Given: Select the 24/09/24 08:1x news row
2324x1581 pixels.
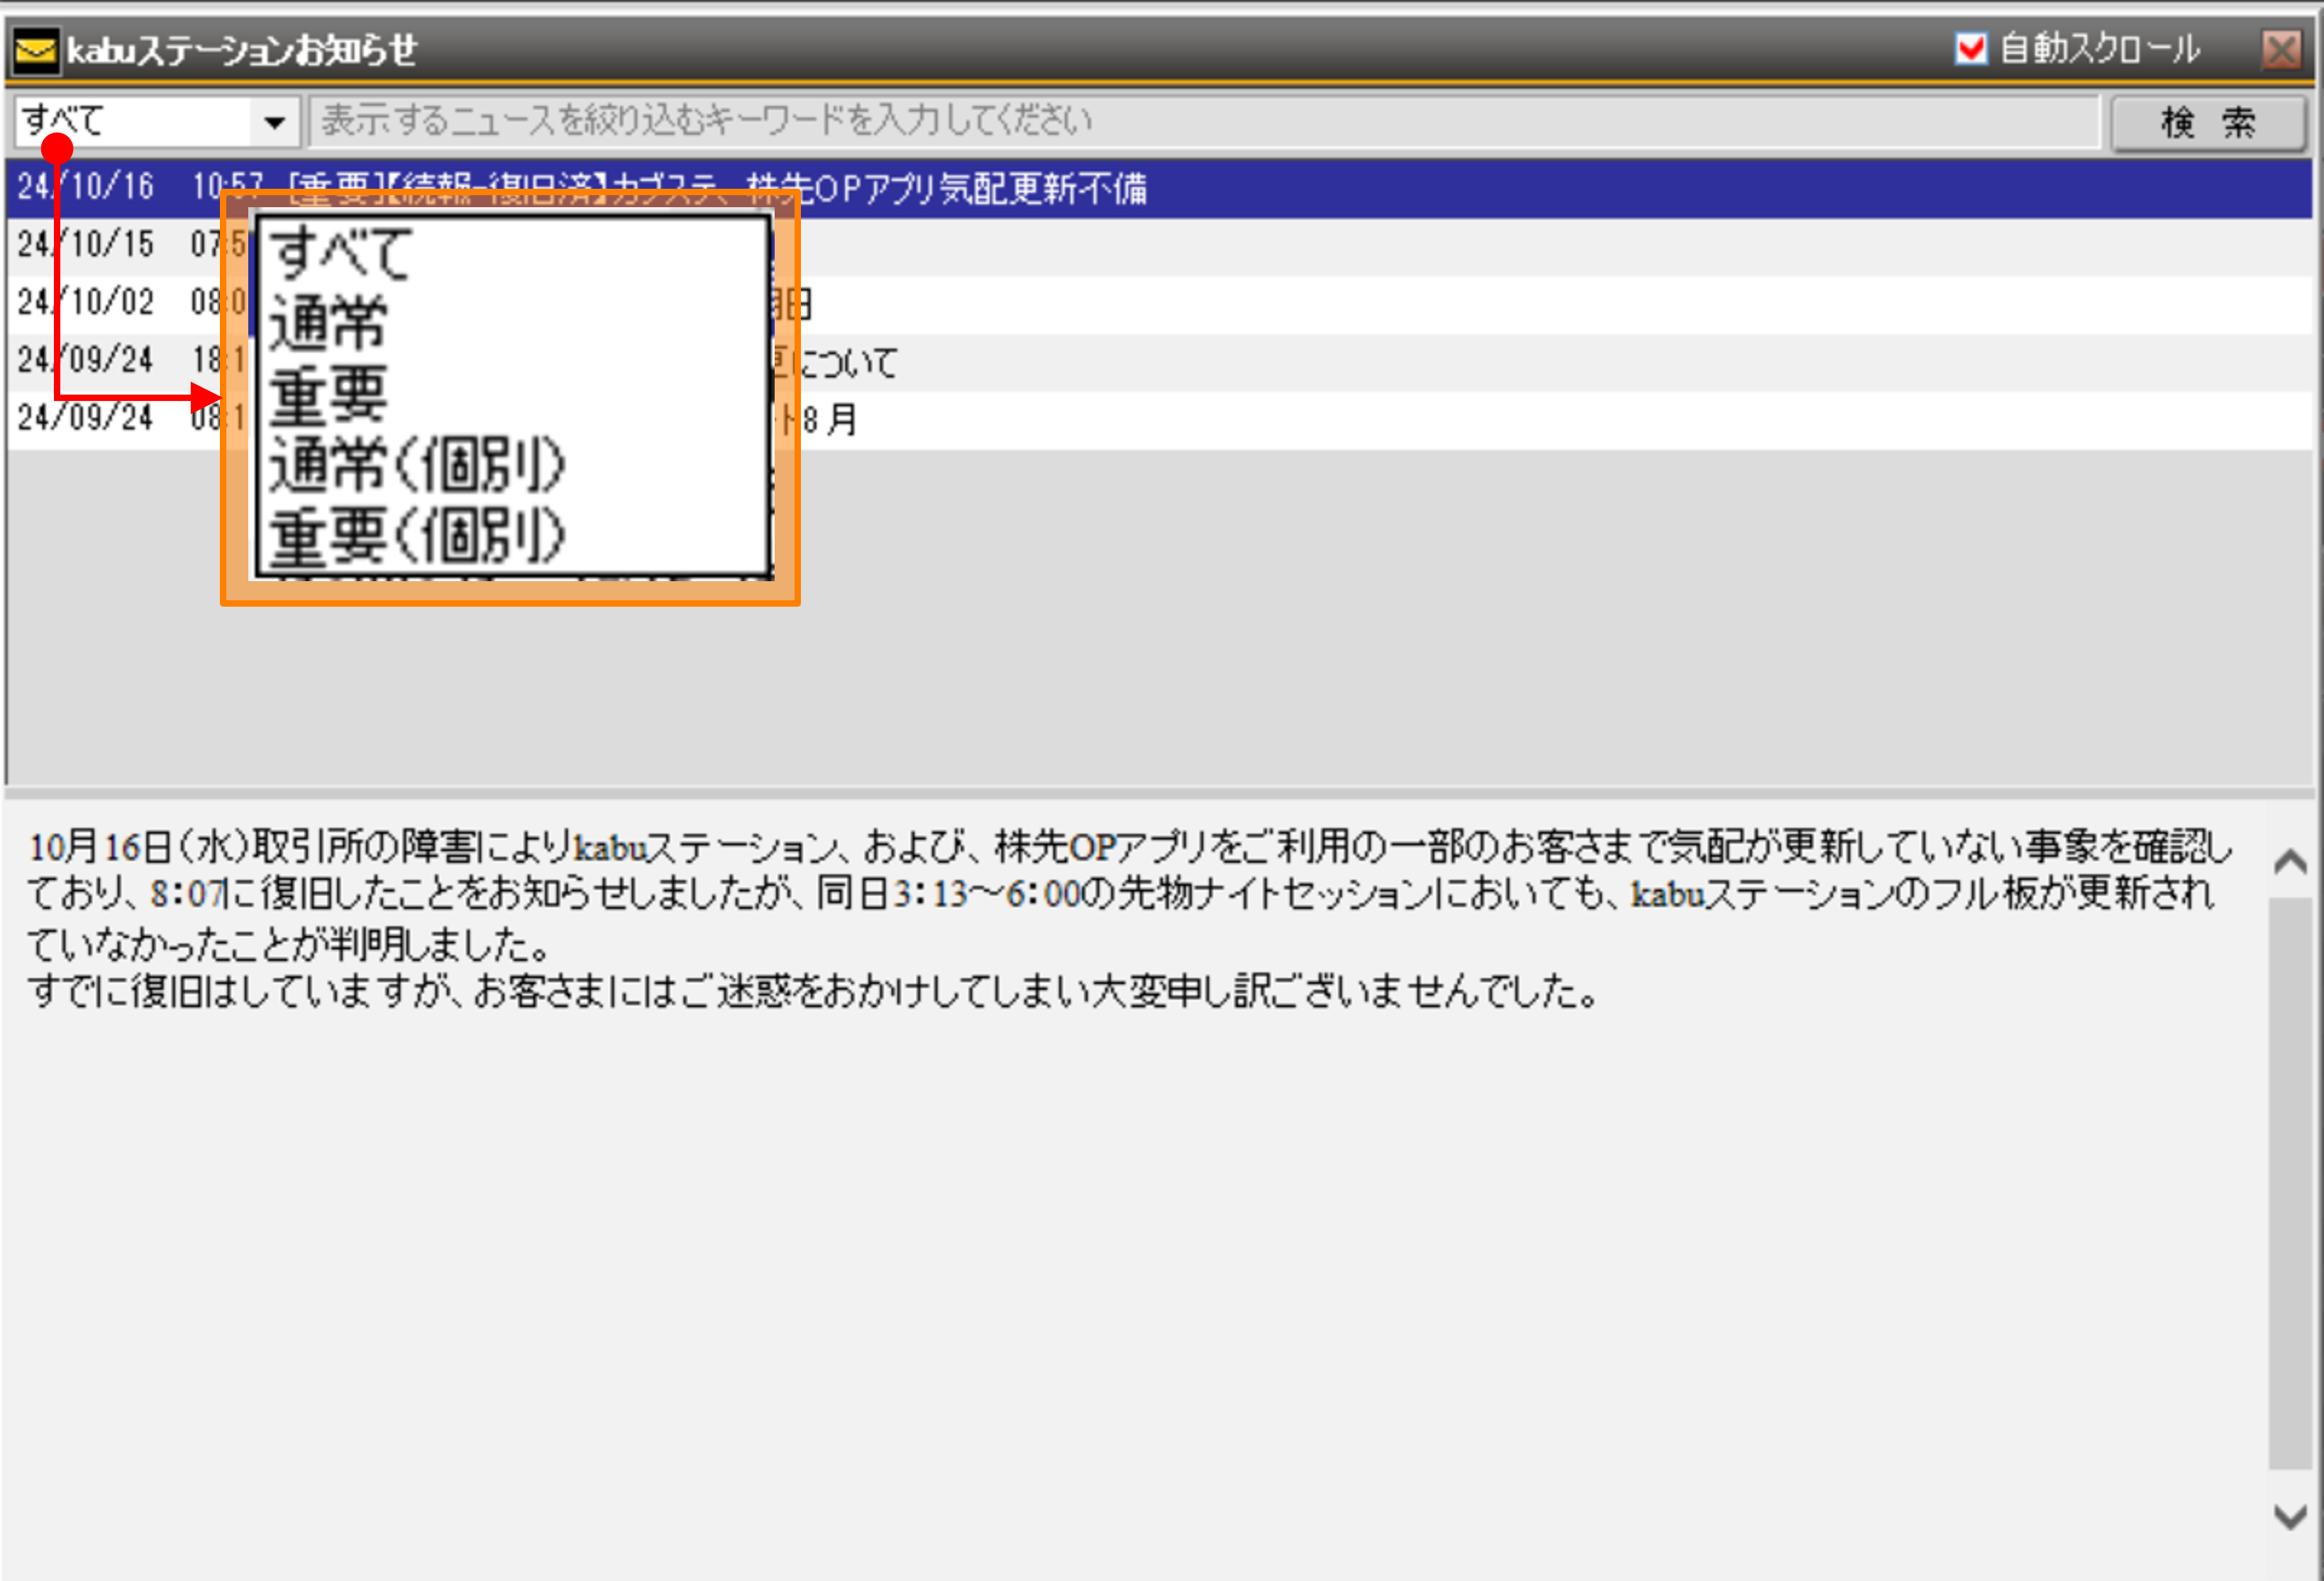Looking at the screenshot, I should [1160, 419].
